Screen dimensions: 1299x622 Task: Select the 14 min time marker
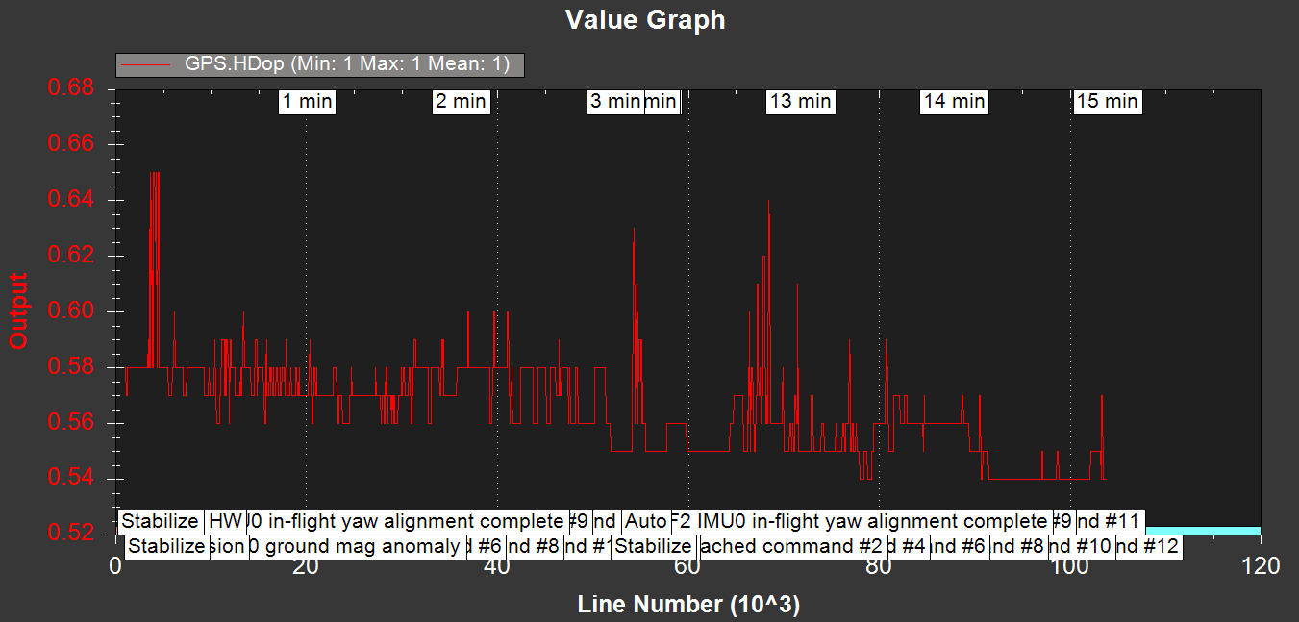coord(954,101)
